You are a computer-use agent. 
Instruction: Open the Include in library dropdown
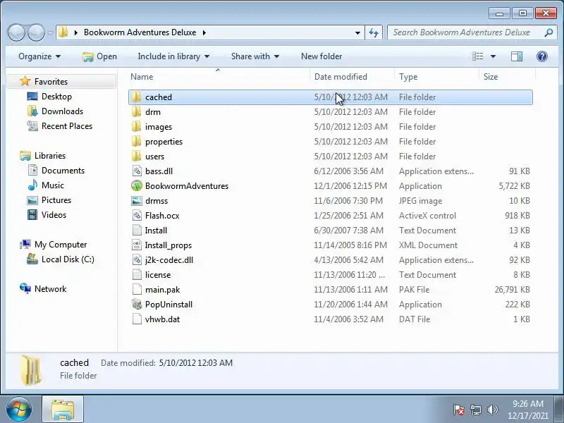(x=173, y=56)
